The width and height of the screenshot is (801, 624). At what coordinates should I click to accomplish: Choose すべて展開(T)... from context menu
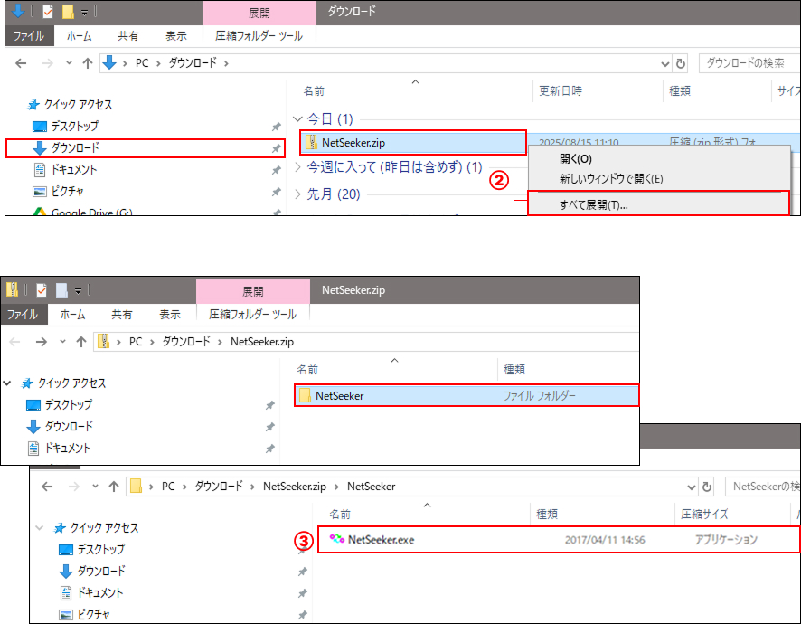(x=593, y=205)
